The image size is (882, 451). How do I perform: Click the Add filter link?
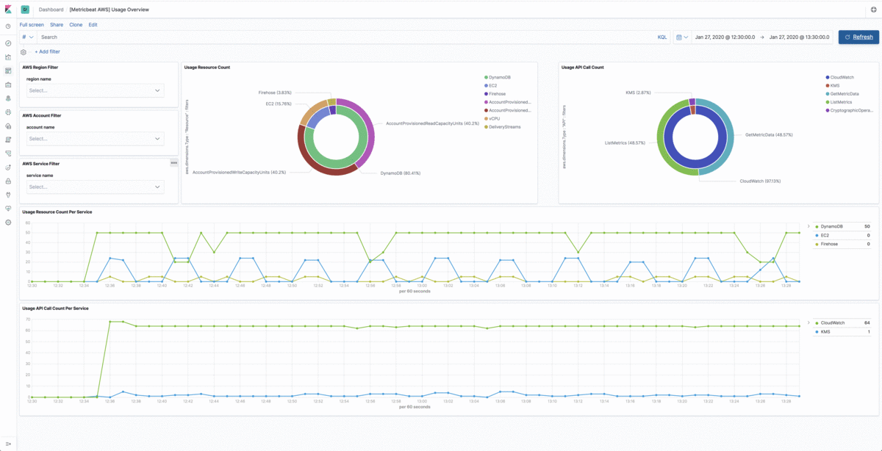coord(48,52)
